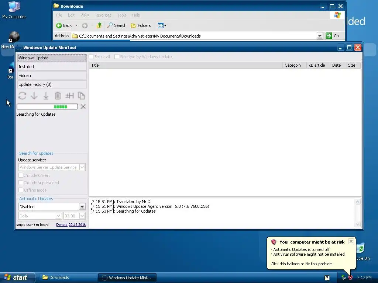The height and width of the screenshot is (283, 378).
Task: Select the Windows Update tab
Action: (52, 58)
